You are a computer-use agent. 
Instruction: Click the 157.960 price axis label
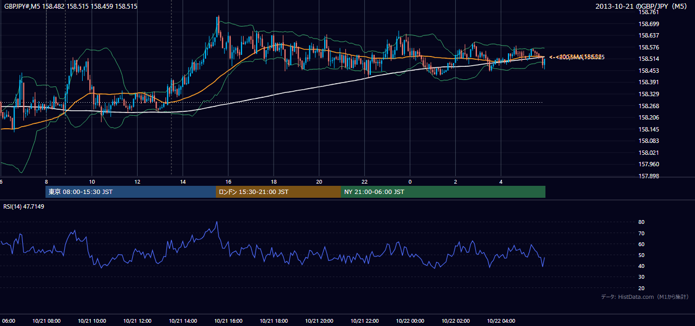pos(649,164)
